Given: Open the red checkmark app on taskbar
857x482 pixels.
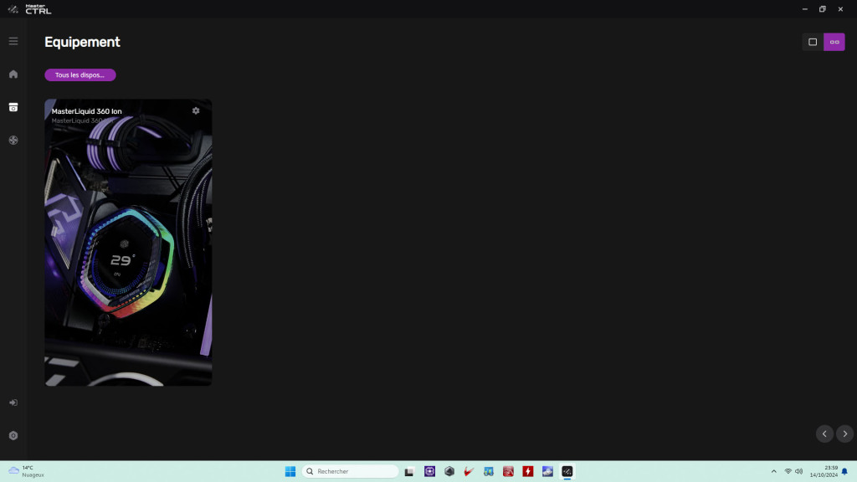Looking at the screenshot, I should point(469,472).
